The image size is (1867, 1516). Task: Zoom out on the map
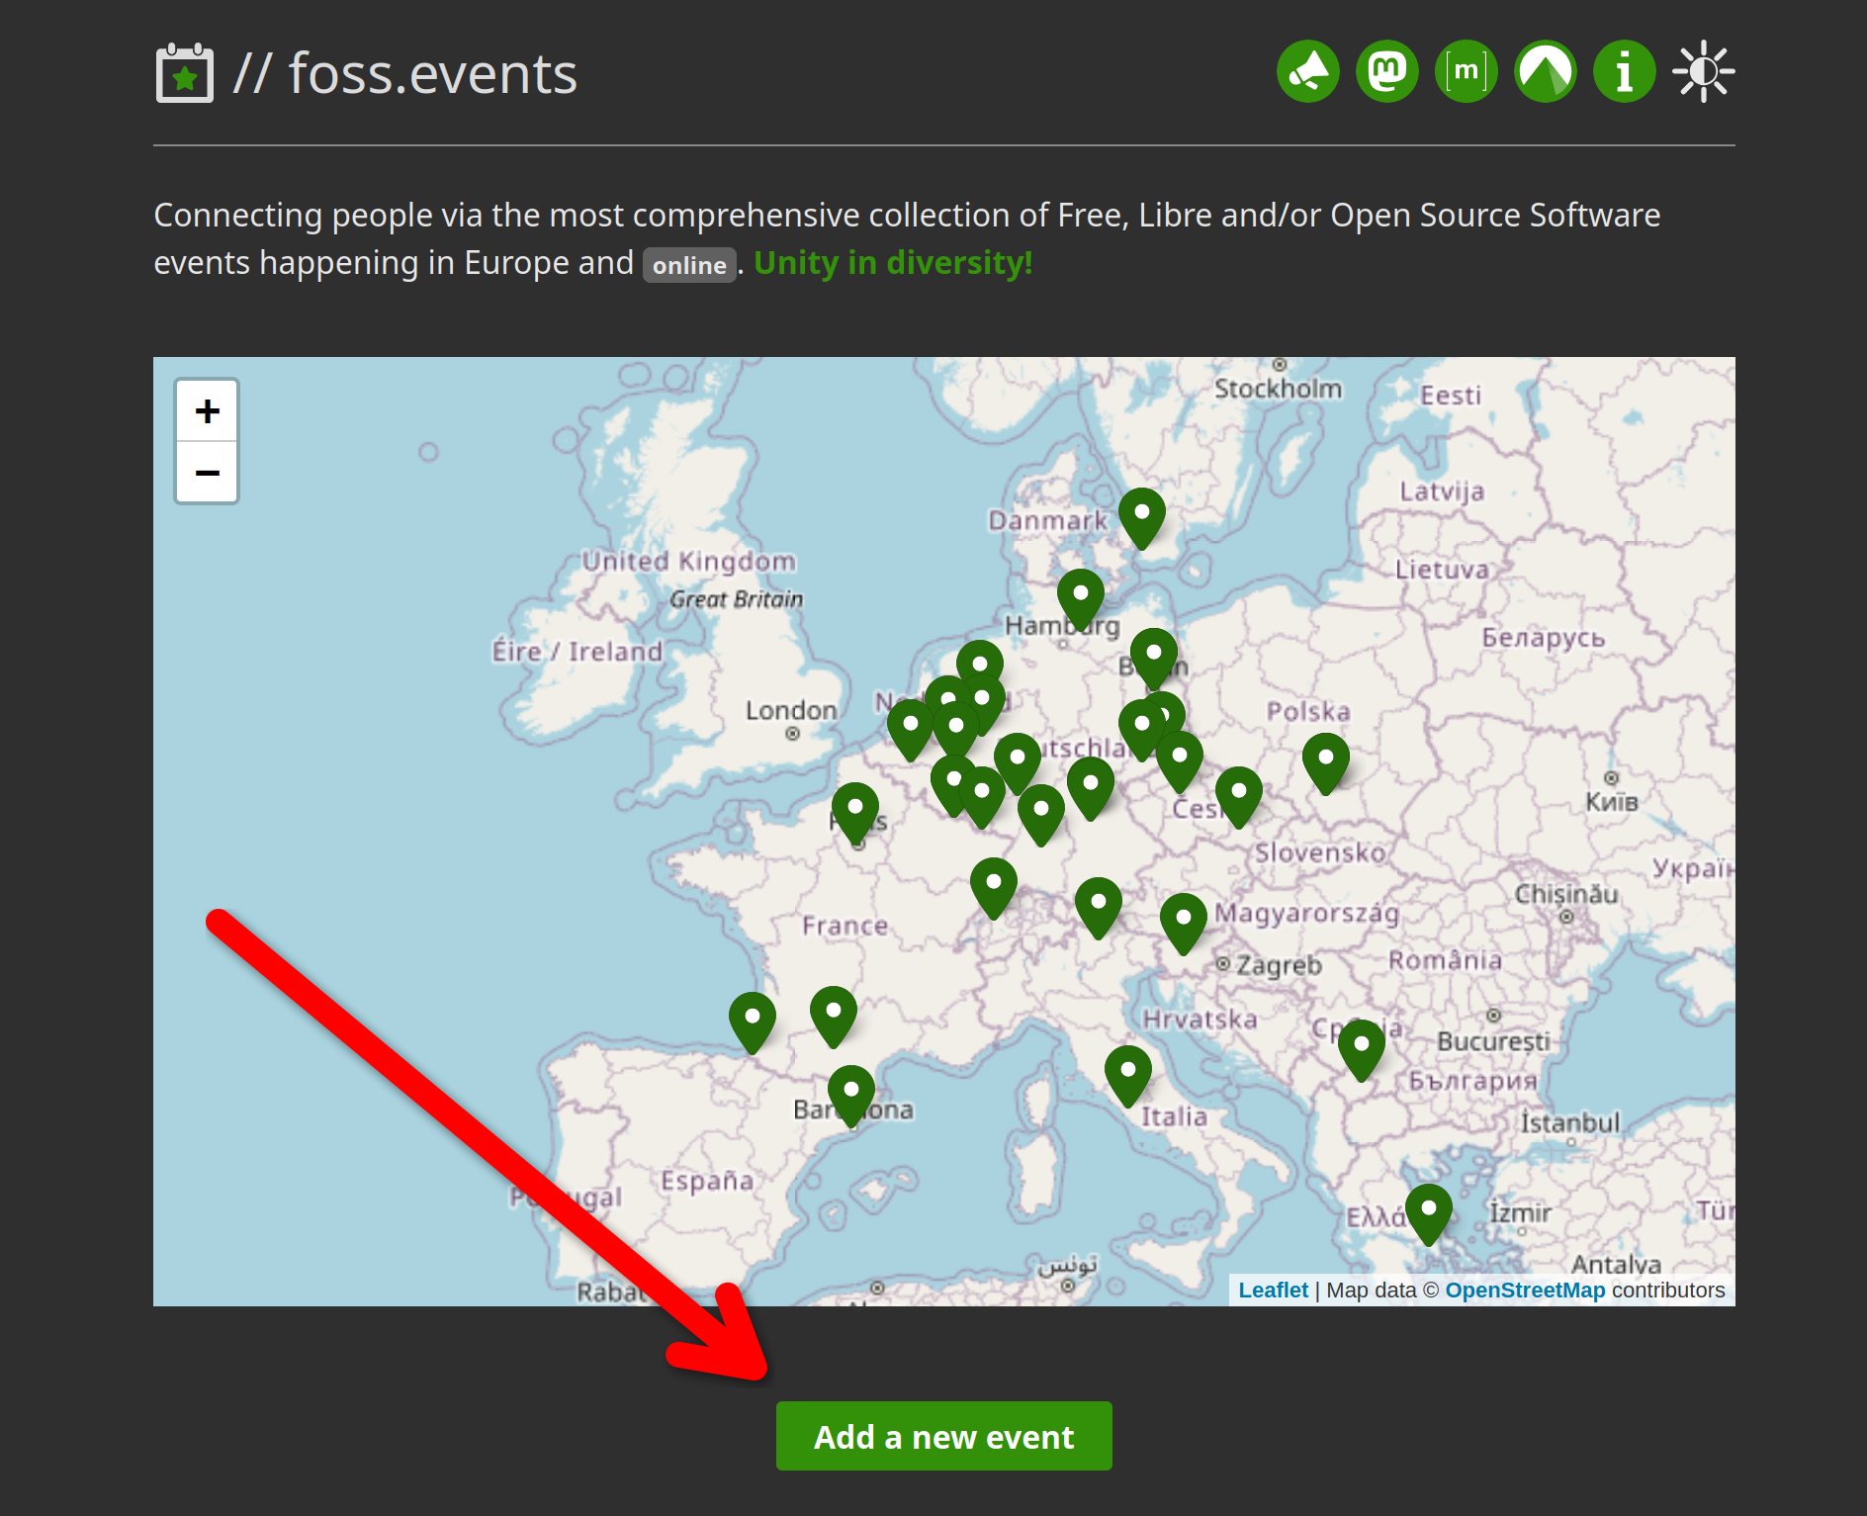[207, 472]
